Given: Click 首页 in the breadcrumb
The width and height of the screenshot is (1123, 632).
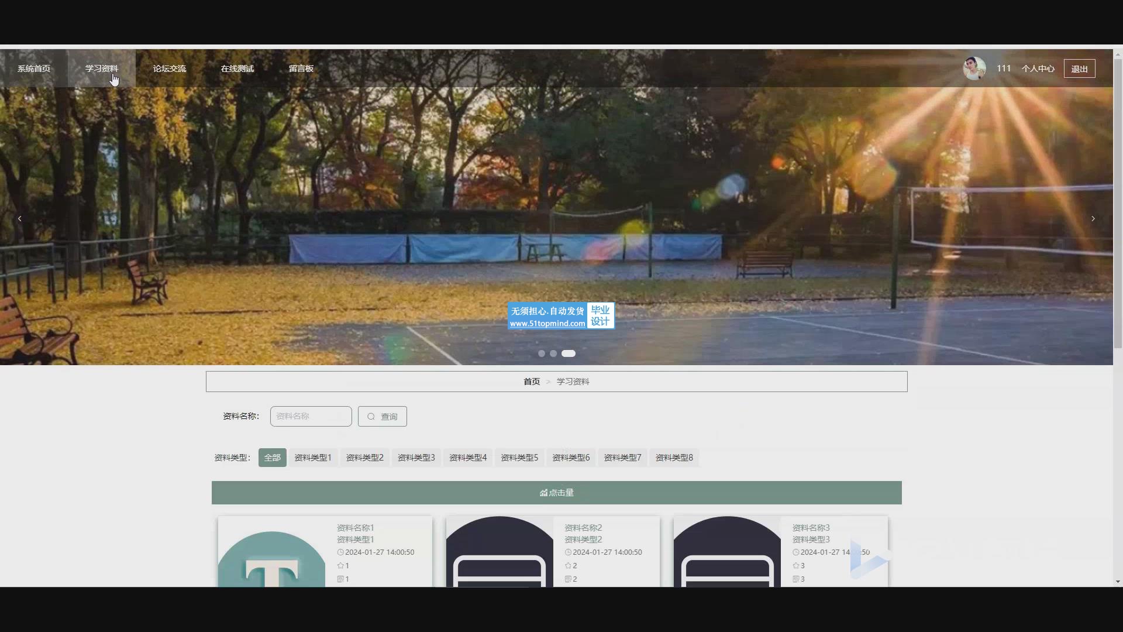Looking at the screenshot, I should click(x=532, y=382).
